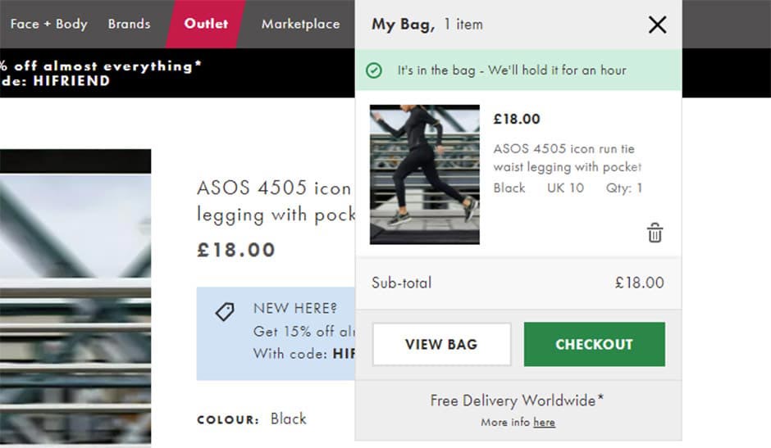The height and width of the screenshot is (448, 771).
Task: Go to the Outlet tab
Action: click(206, 24)
